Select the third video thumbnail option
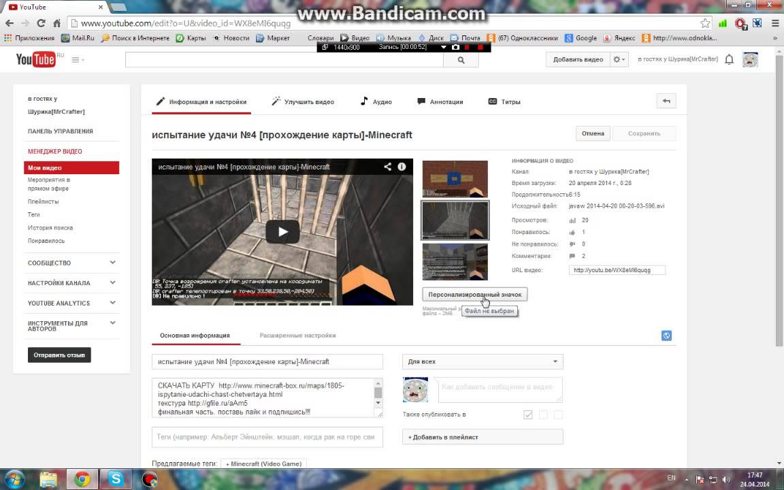 [455, 261]
